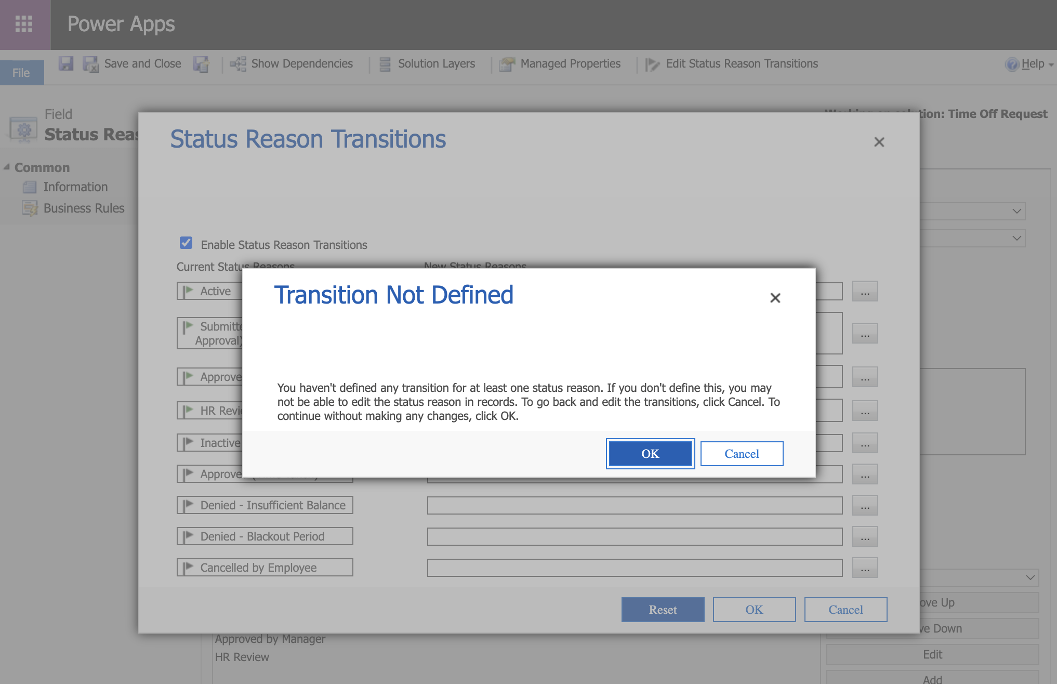Click flag icon beside Denied - Insufficient Balance
The width and height of the screenshot is (1057, 684).
coord(188,505)
